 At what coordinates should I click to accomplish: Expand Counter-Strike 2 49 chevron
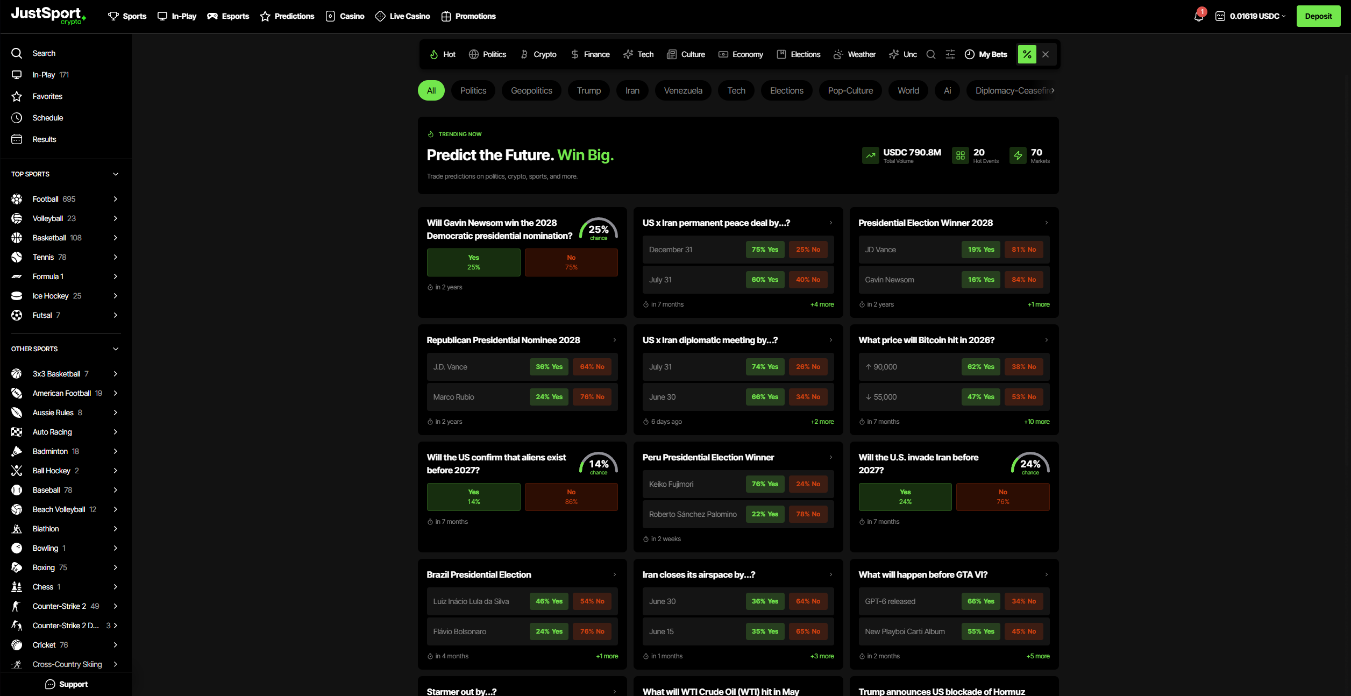(x=115, y=606)
